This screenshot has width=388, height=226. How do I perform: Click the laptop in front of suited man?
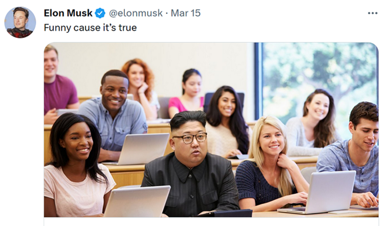(136, 201)
